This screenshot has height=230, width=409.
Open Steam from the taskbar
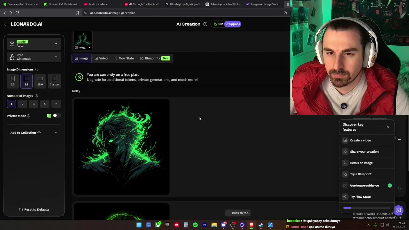click(261, 225)
